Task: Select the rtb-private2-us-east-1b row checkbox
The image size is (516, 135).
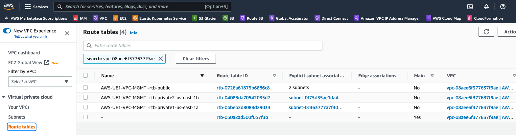Action: [x=85, y=97]
